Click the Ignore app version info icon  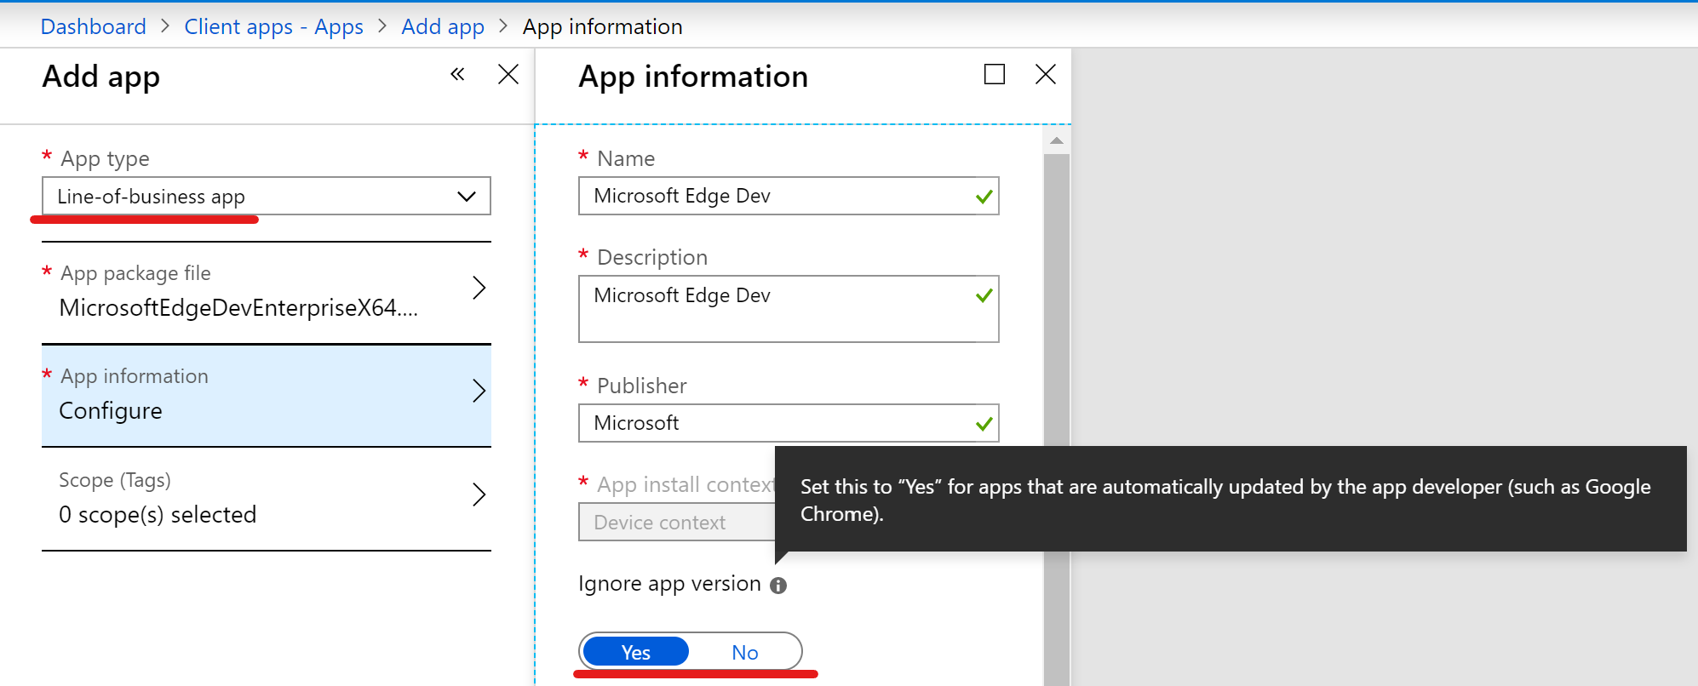coord(778,586)
